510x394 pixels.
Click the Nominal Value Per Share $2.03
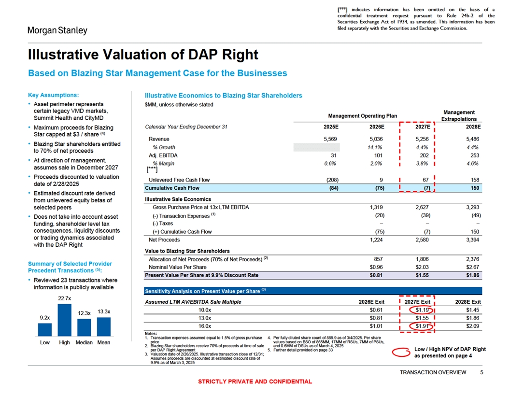point(422,267)
